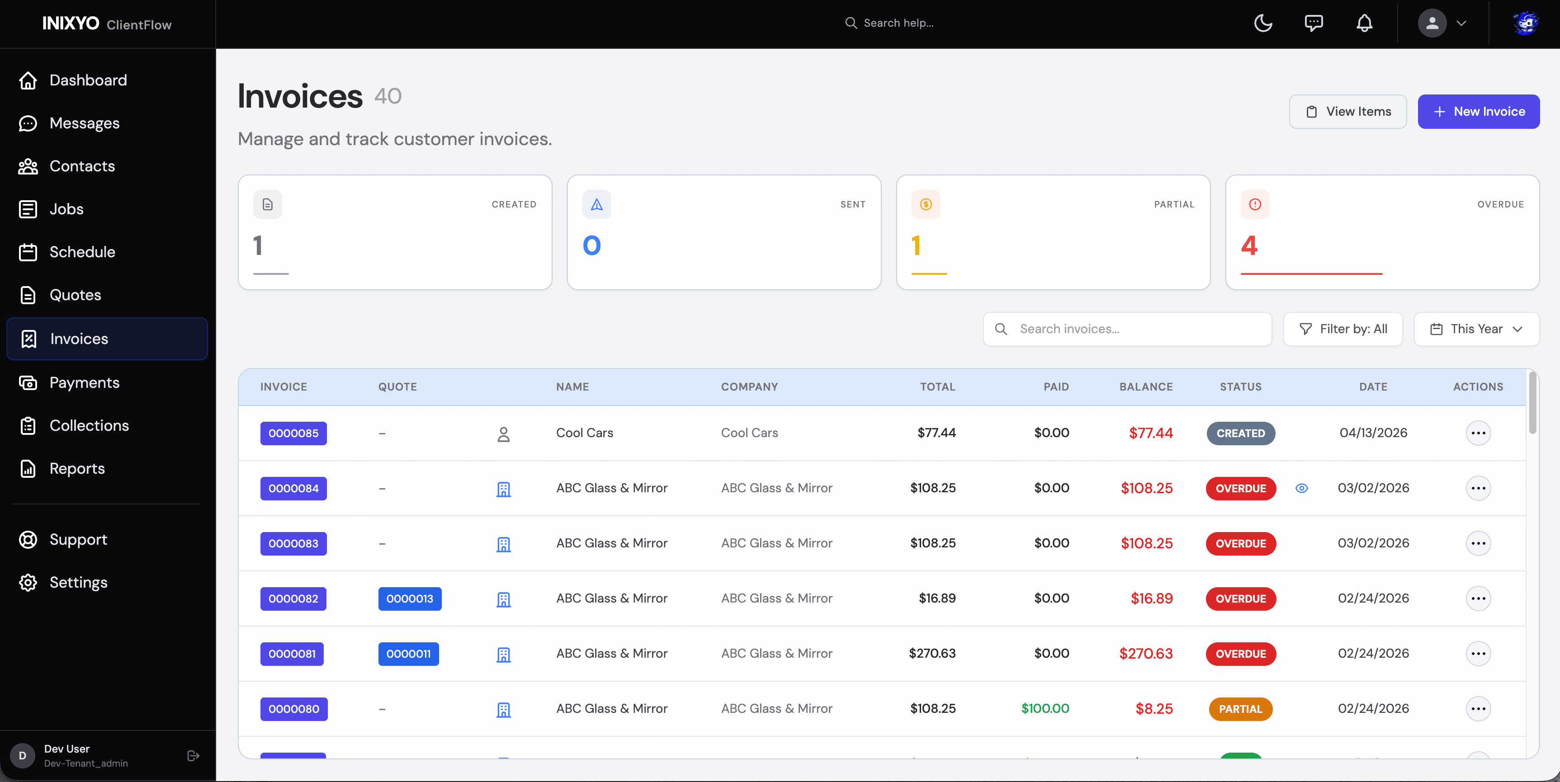1560x782 pixels.
Task: Click the Search invoices field
Action: click(x=1126, y=329)
